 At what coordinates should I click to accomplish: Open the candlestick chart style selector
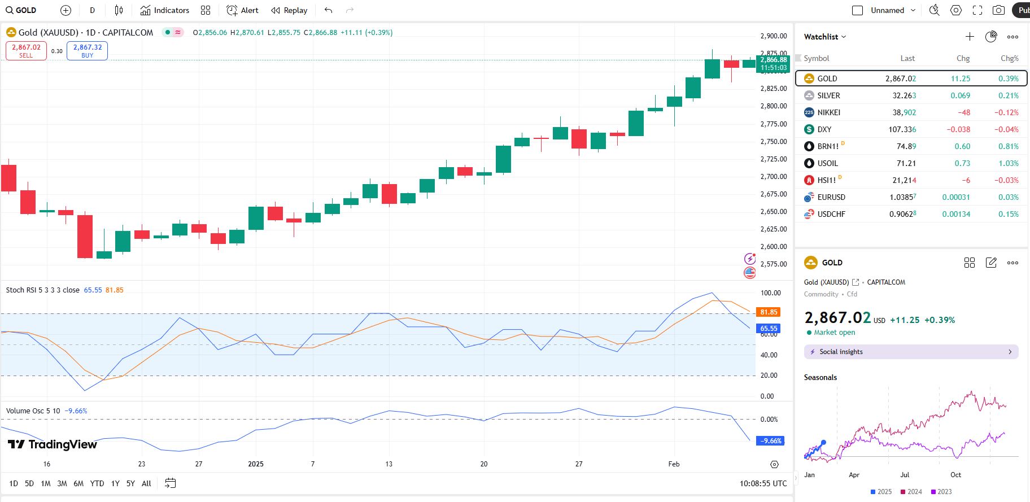point(119,10)
